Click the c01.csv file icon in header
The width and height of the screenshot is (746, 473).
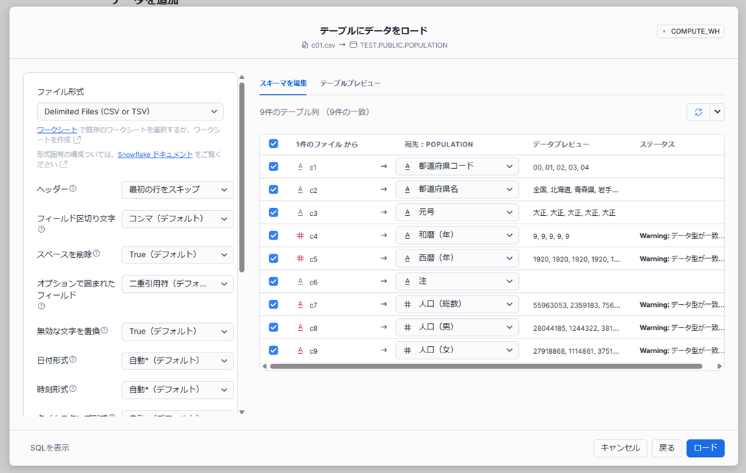(305, 45)
